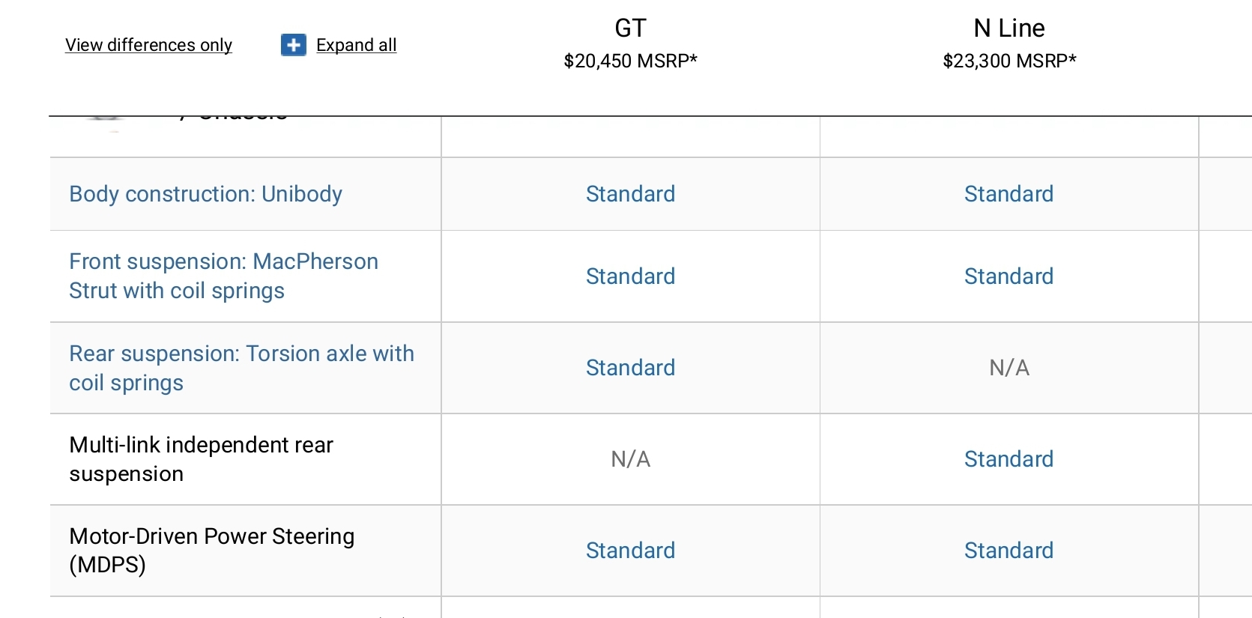Click N Line N/A for Rear torsion axle
Image resolution: width=1252 pixels, height=618 pixels.
coord(1008,368)
